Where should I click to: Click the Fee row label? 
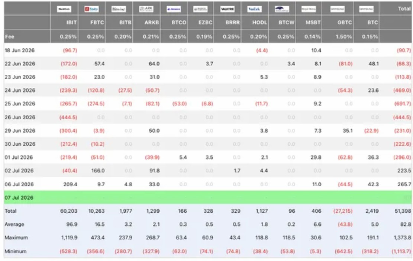(10, 36)
